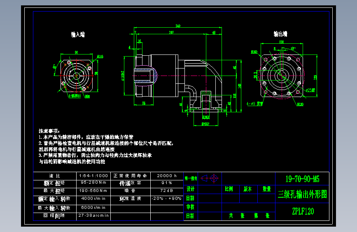The image size is (357, 232).
Task: Click the 数量 title block label
Action: coord(266,189)
